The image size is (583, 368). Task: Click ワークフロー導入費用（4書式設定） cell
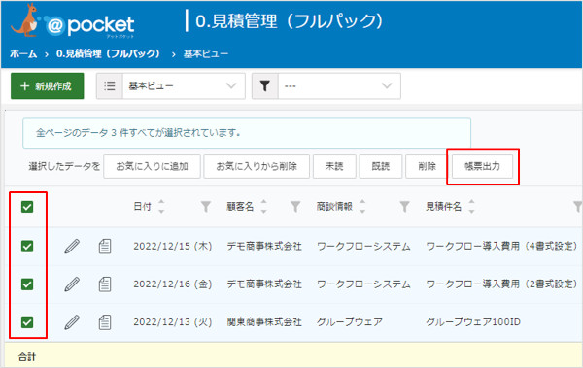(502, 246)
